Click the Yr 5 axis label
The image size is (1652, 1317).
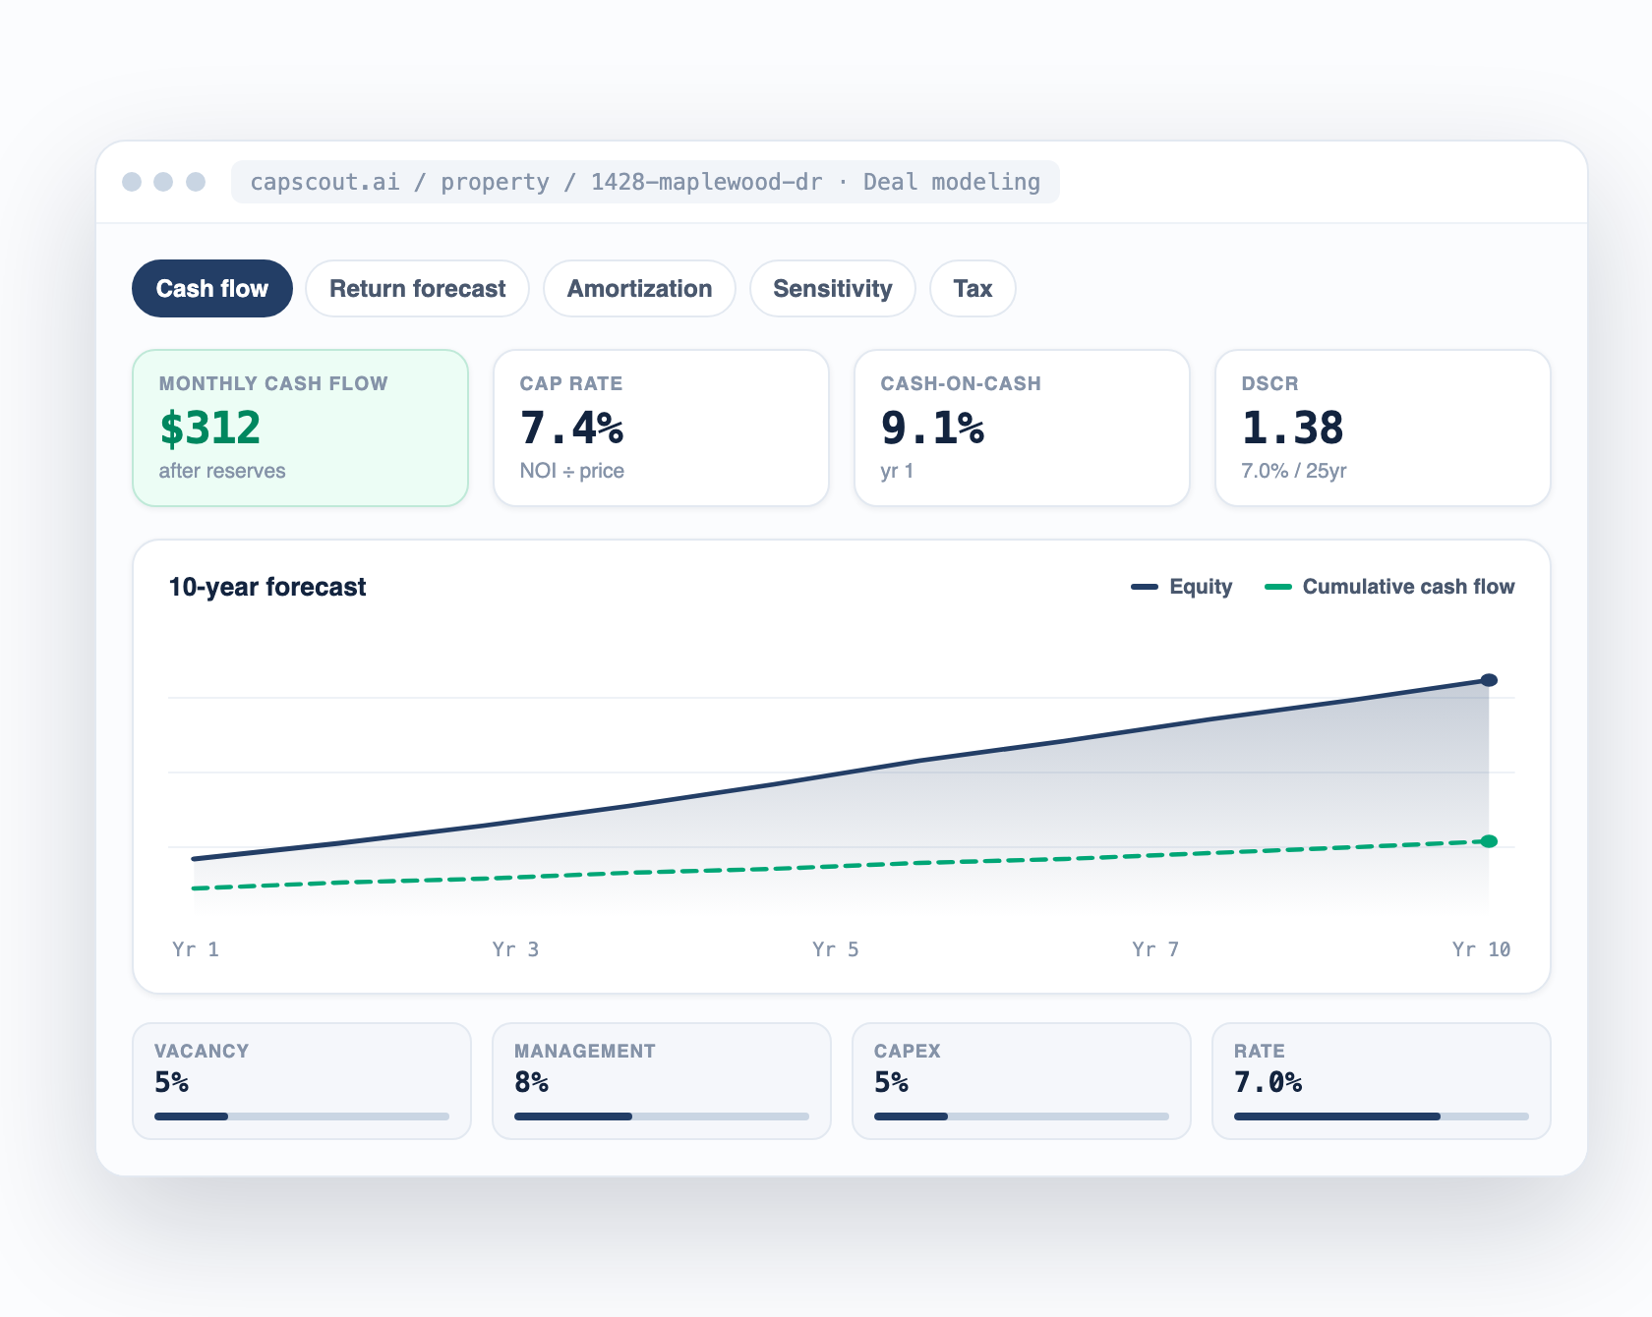pyautogui.click(x=835, y=949)
